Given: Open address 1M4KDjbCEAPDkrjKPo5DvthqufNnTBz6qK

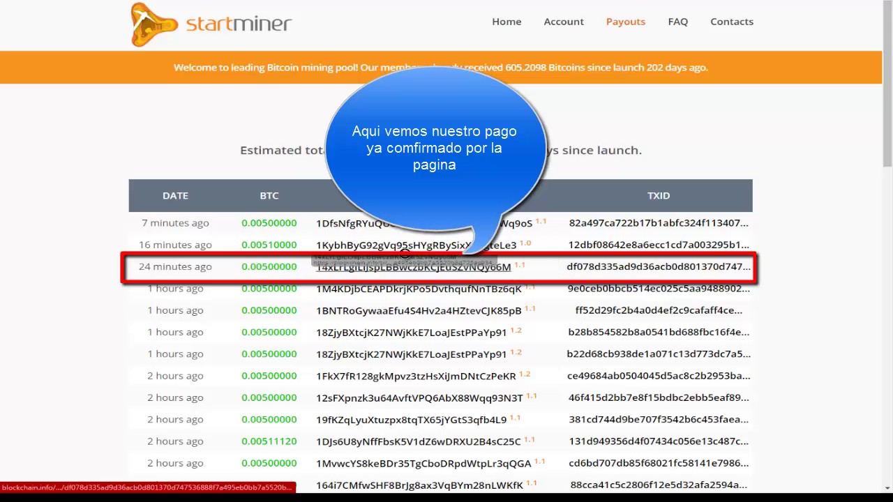Looking at the screenshot, I should [x=419, y=289].
